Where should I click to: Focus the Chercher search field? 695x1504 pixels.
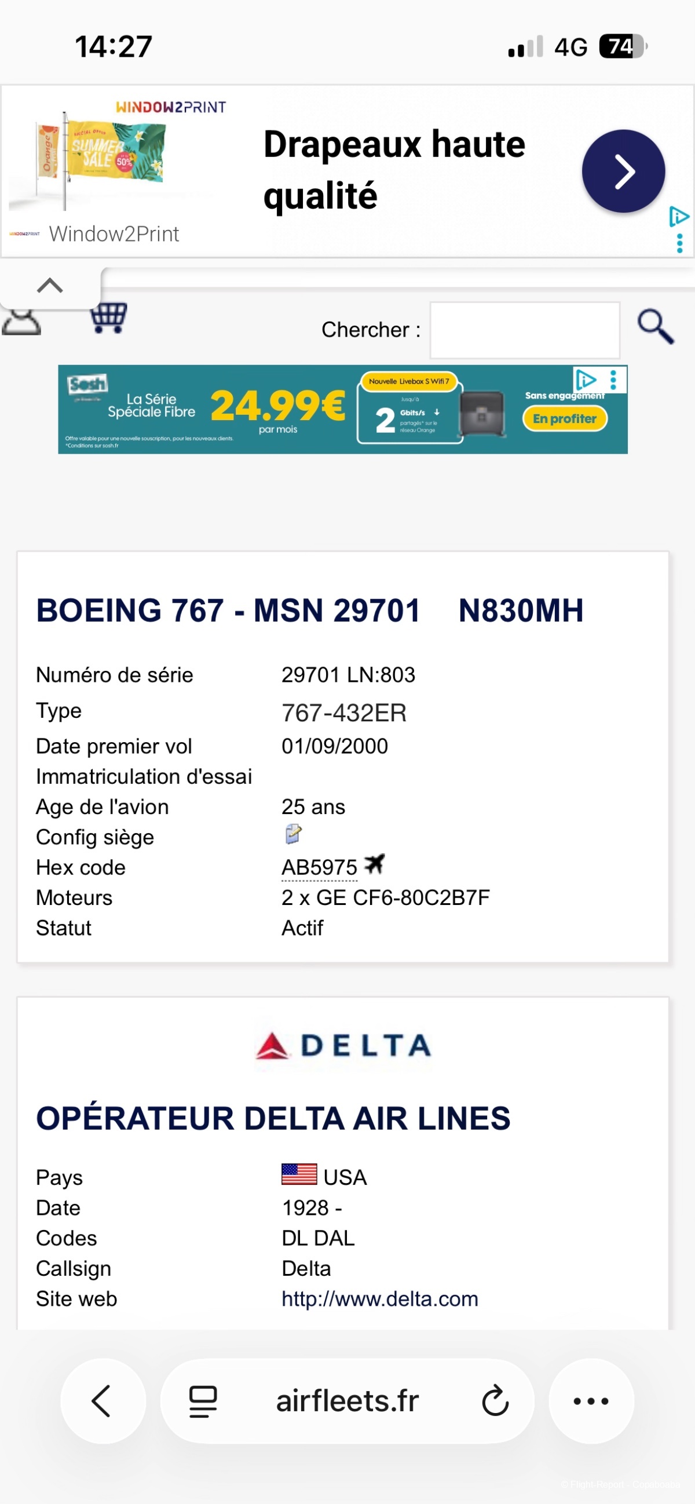click(525, 330)
